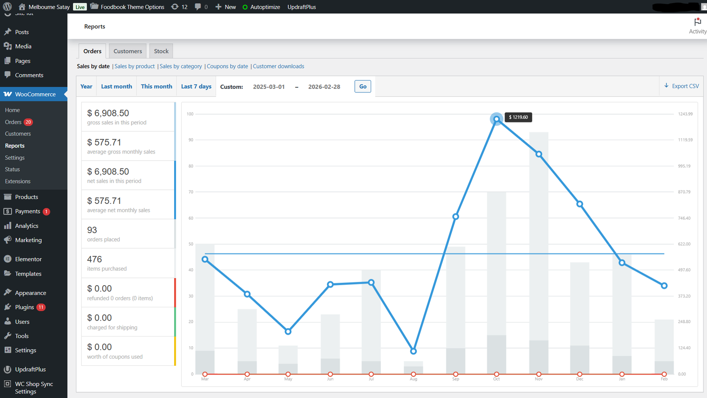Switch to the Stock reports tab
The image size is (707, 398).
point(161,51)
